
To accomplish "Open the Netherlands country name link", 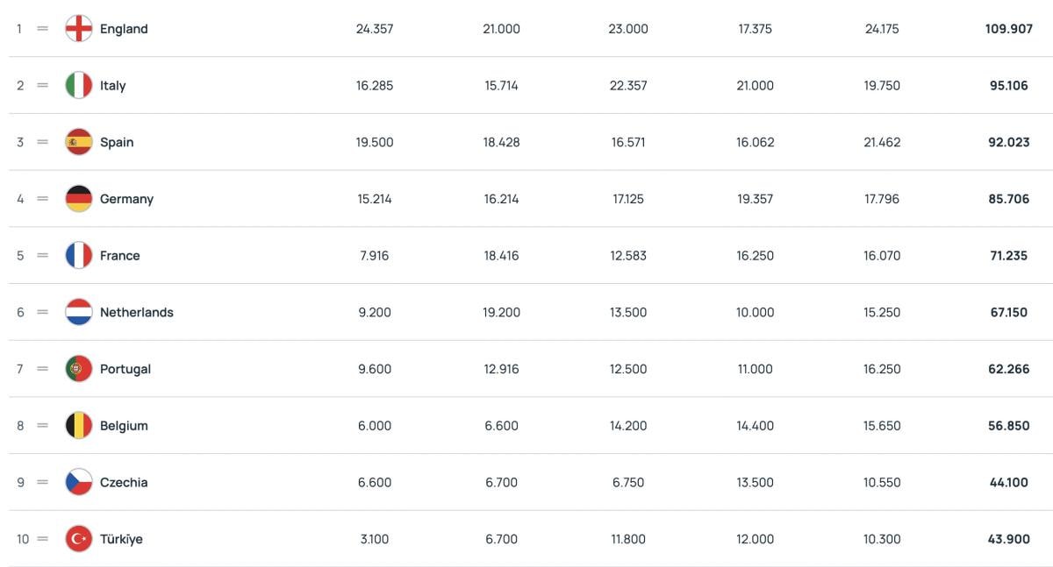I will (136, 312).
